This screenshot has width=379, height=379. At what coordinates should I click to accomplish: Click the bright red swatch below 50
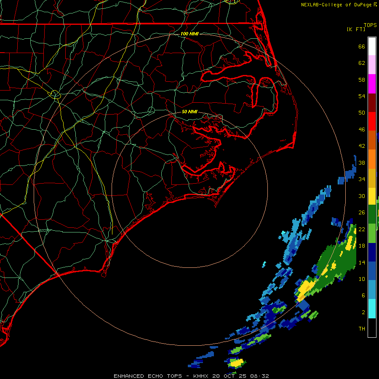click(372, 121)
